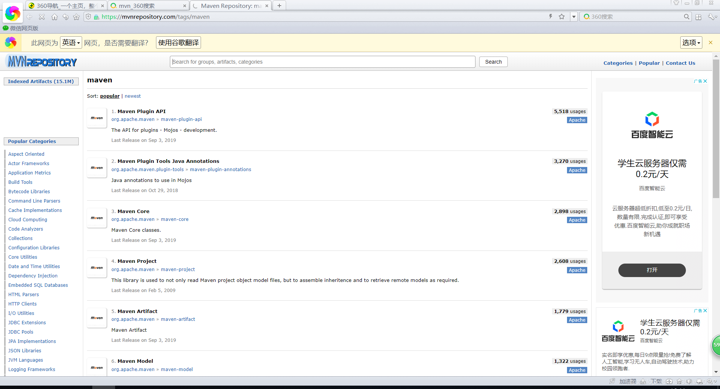Click the magnifier icon in 360 search box

(x=686, y=16)
